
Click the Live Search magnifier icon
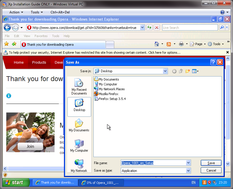point(222,27)
